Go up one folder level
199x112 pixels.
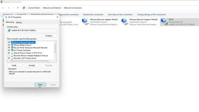pos(18,8)
